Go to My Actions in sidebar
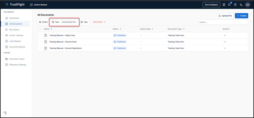Image resolution: width=254 pixels, height=118 pixels. (15, 30)
